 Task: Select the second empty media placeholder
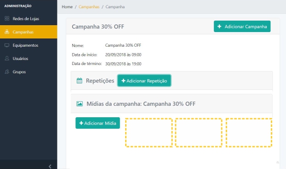coord(199,133)
